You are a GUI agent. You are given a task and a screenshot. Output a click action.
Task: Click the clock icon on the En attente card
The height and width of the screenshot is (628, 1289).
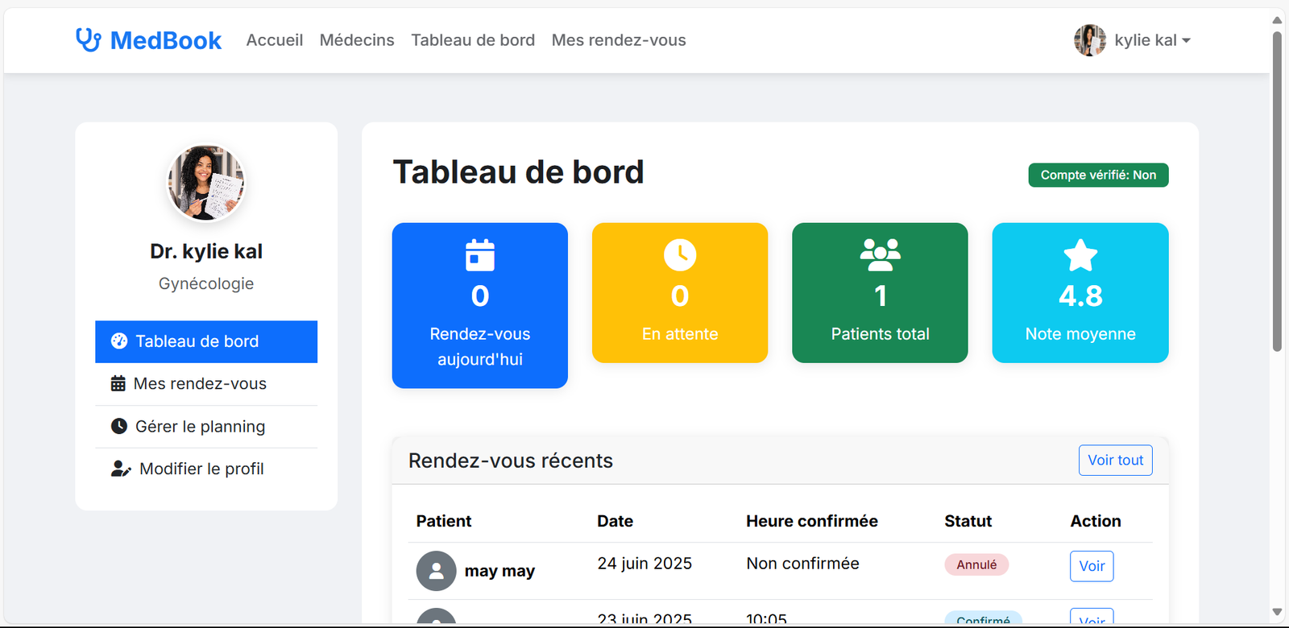[680, 255]
